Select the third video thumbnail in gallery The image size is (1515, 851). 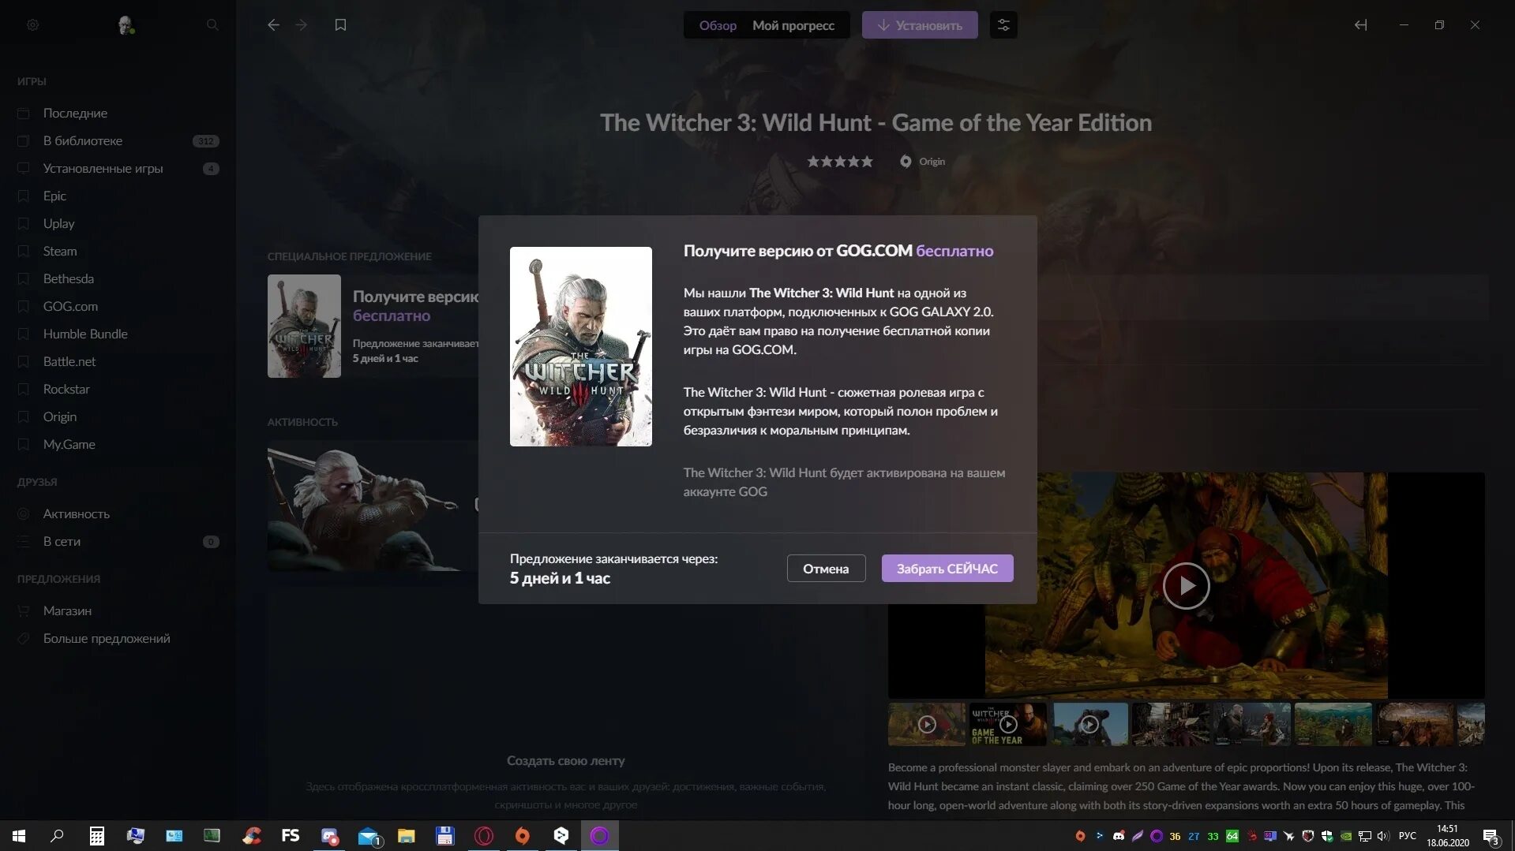pyautogui.click(x=1089, y=724)
